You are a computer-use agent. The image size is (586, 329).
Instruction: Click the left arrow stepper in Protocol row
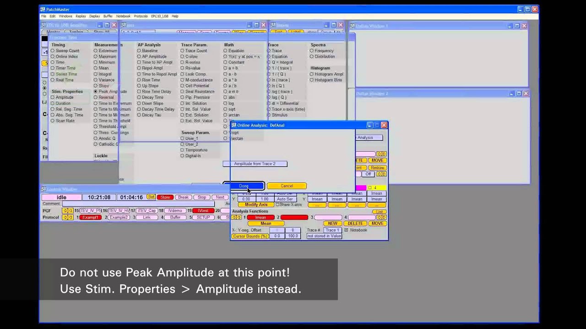[65, 218]
